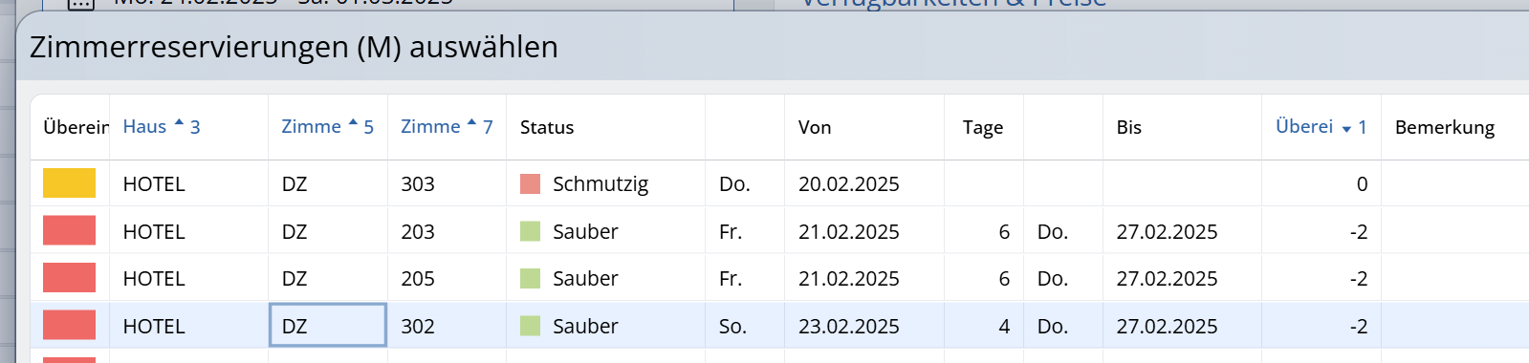Click green 'Sauber' status icon for room 302

click(530, 326)
